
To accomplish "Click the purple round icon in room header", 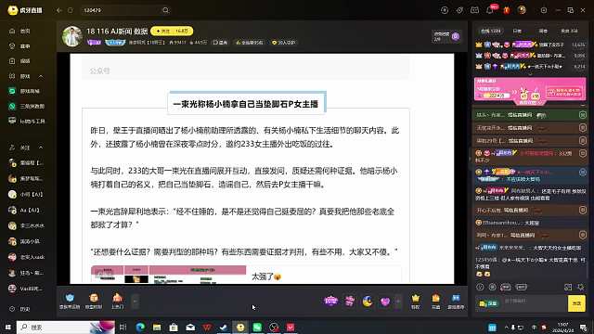I will click(456, 36).
